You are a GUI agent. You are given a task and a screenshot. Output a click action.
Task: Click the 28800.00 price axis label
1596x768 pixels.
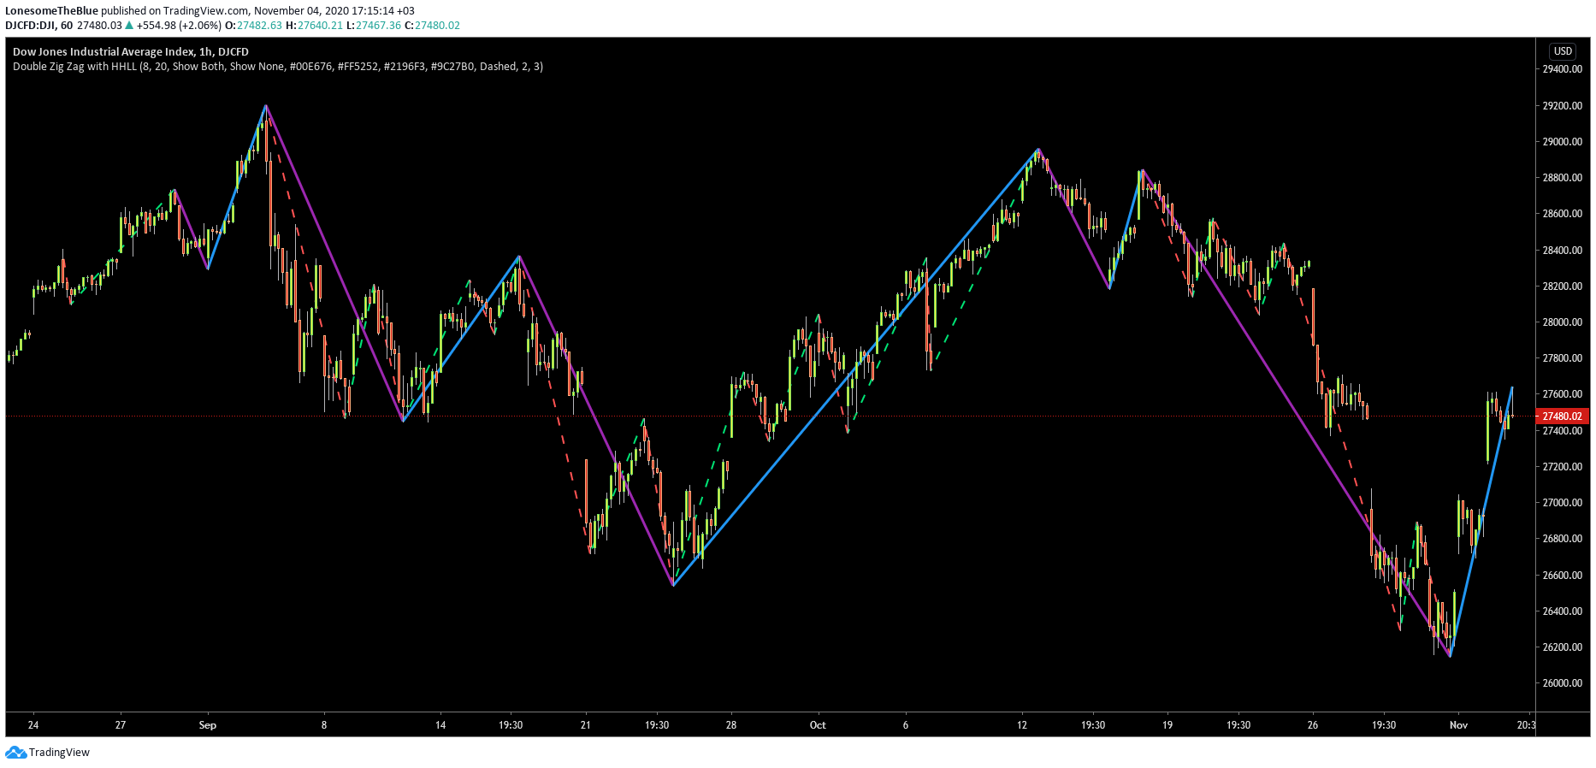point(1562,178)
